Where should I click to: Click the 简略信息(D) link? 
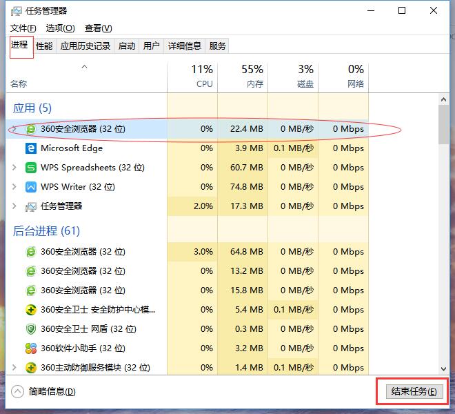point(52,392)
